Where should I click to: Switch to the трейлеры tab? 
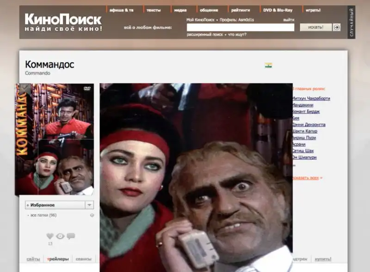tap(58, 259)
